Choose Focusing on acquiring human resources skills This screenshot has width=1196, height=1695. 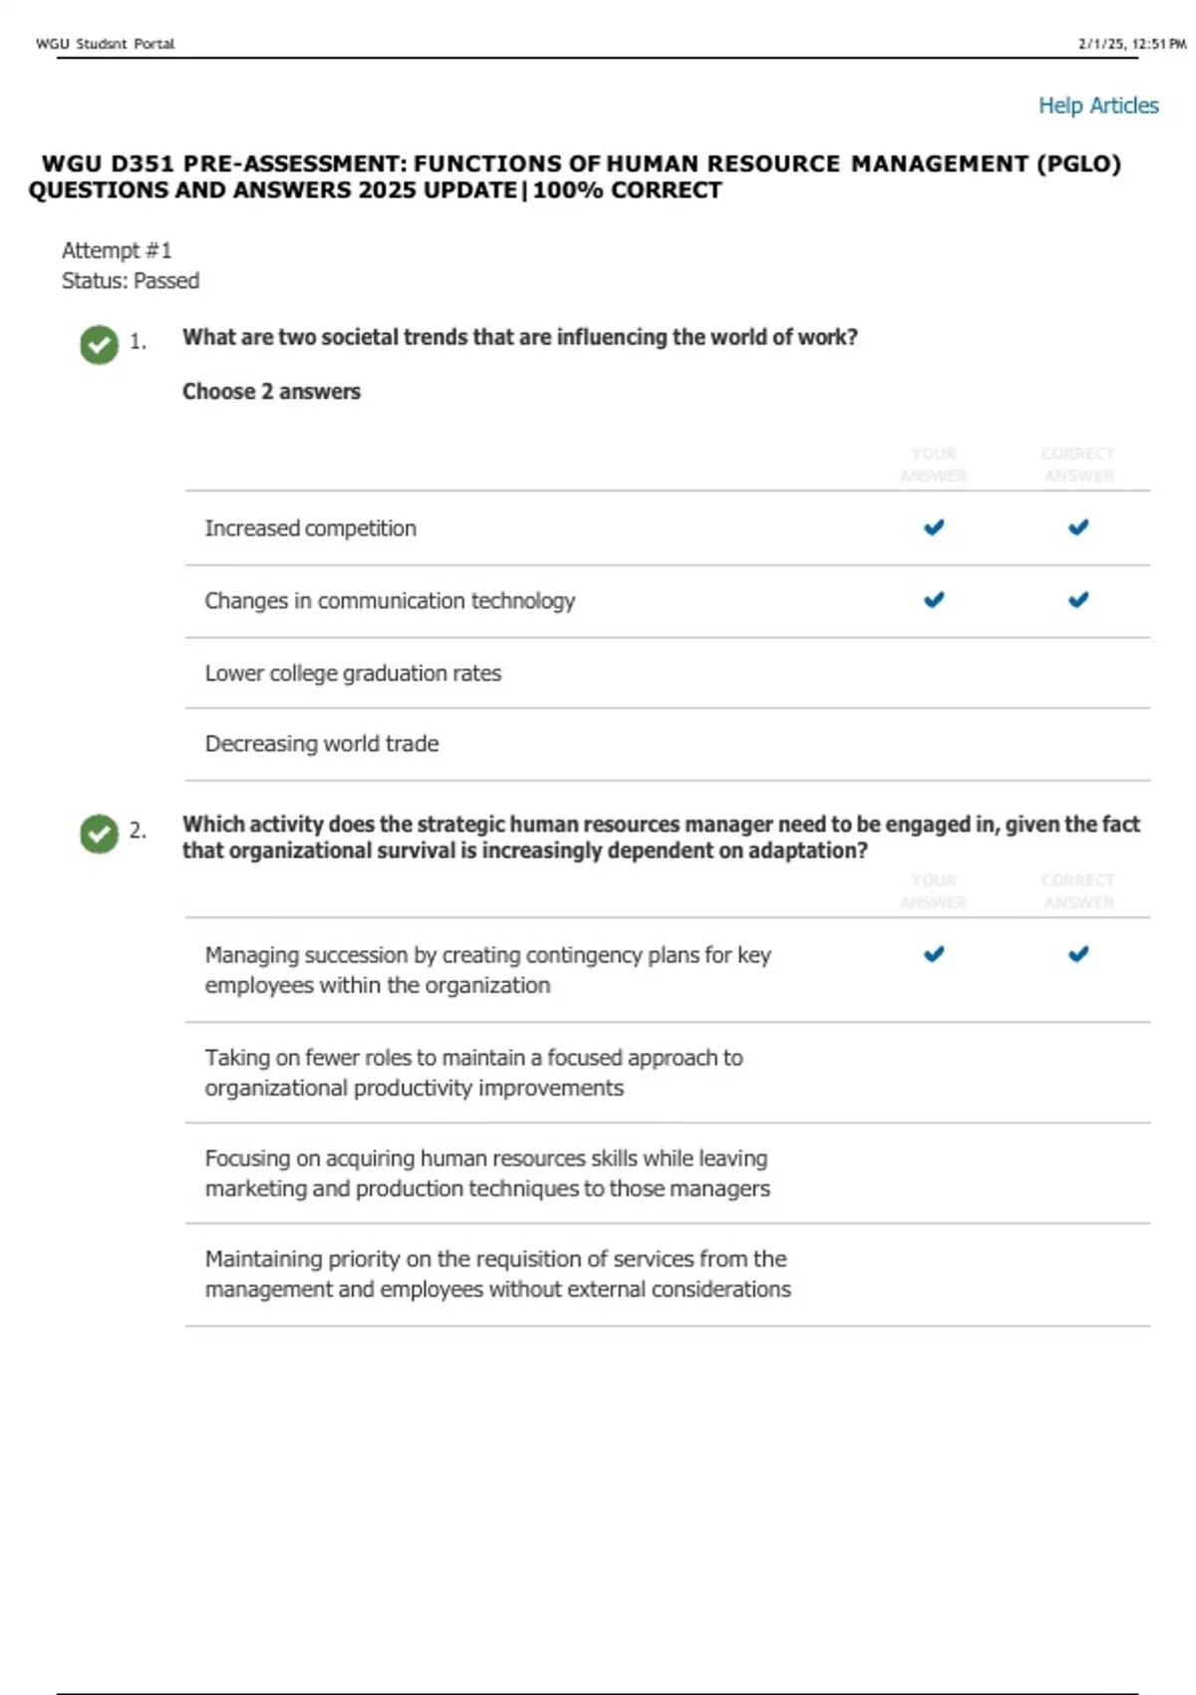pos(486,1174)
